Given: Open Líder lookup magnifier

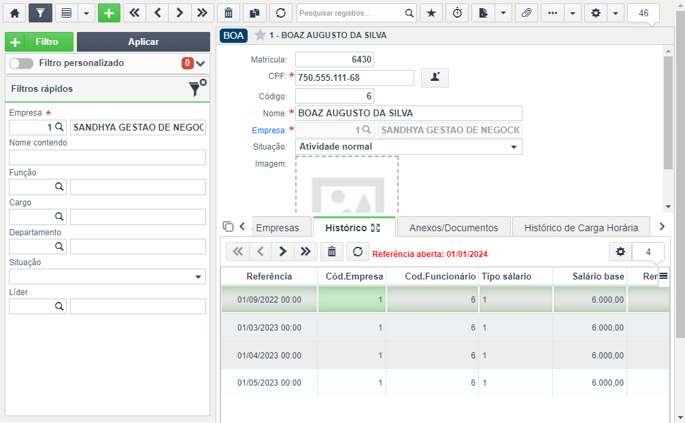Looking at the screenshot, I should point(59,306).
